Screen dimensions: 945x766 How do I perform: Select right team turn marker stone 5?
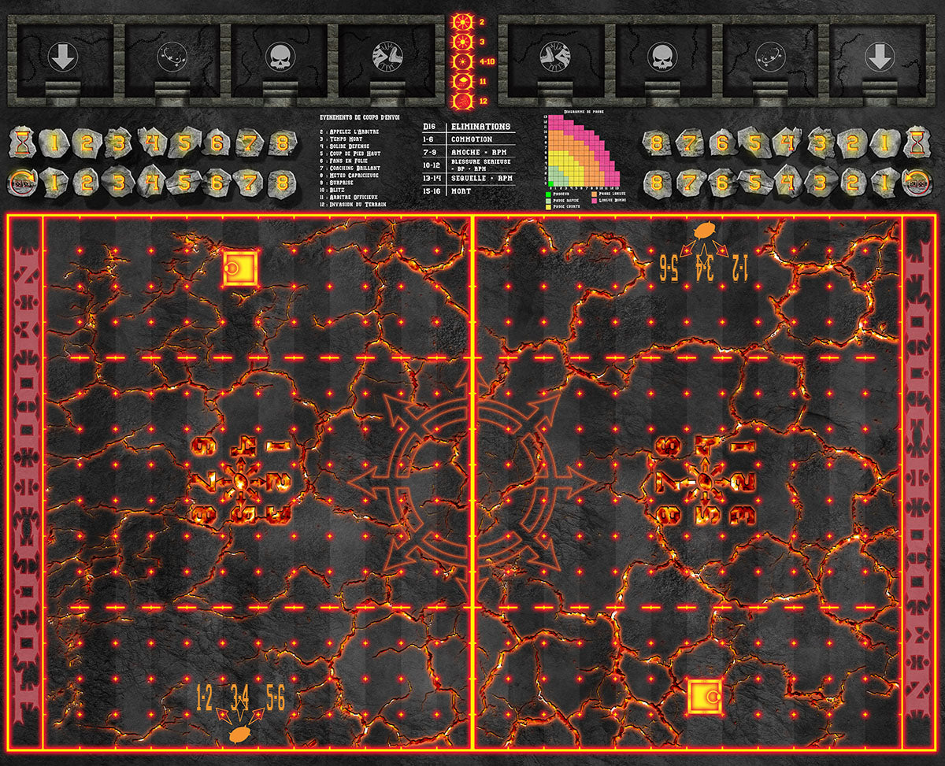(x=755, y=143)
